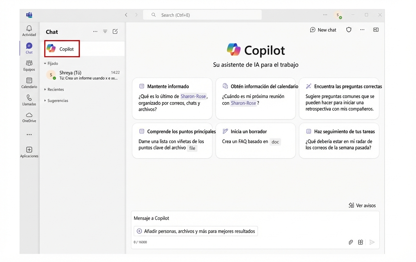Open the OneDrive sidebar icon
This screenshot has width=416, height=262.
pyautogui.click(x=29, y=117)
